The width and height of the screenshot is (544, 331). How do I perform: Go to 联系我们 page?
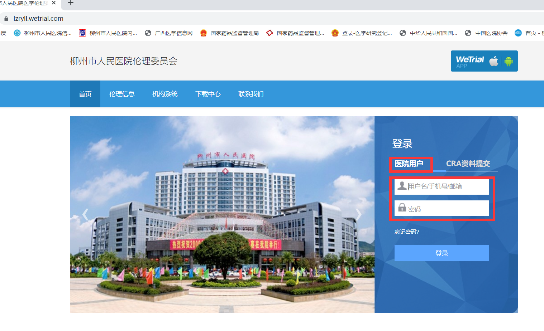251,94
